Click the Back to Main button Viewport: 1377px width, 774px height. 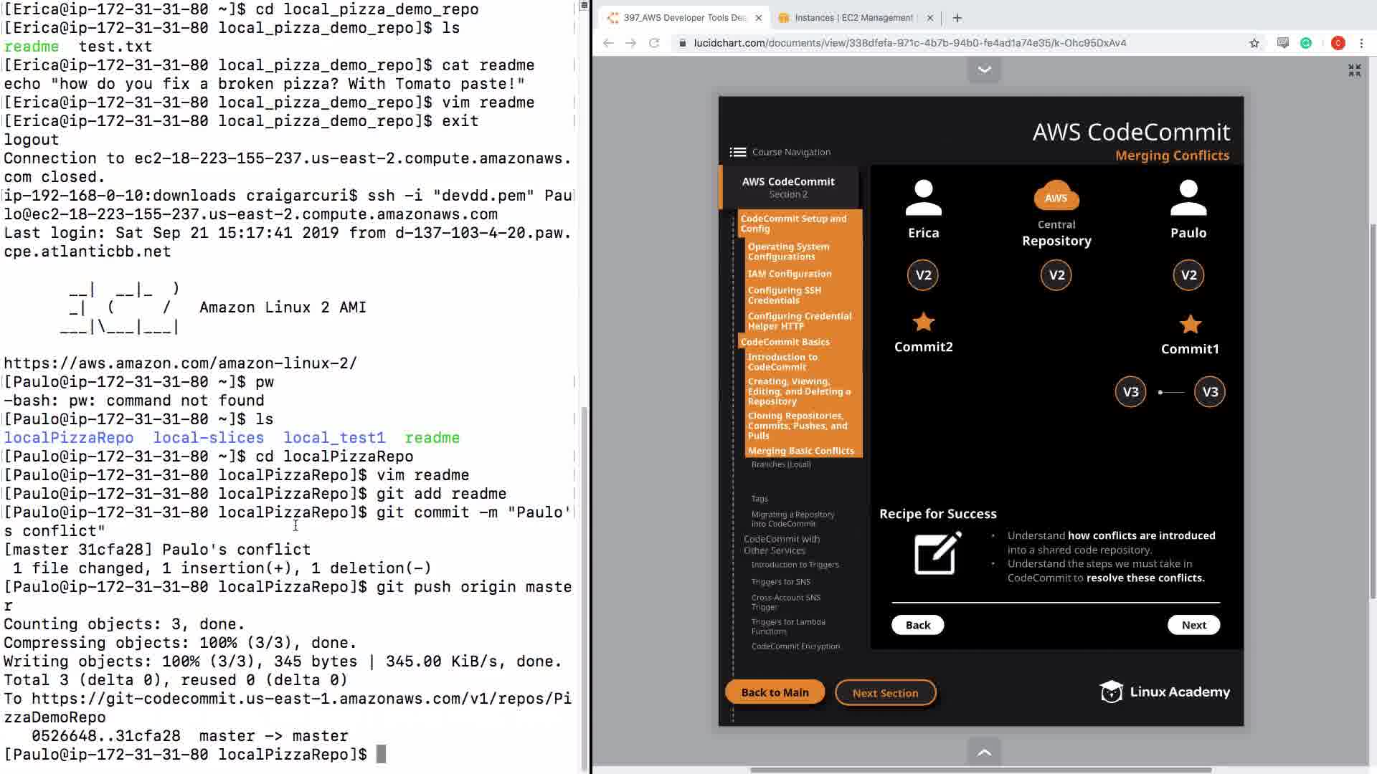click(775, 692)
